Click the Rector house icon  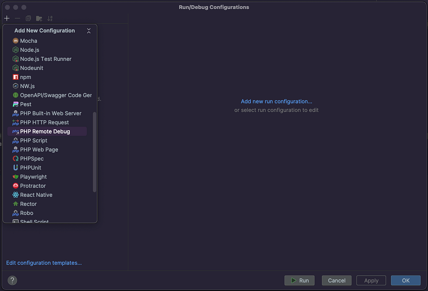(15, 204)
